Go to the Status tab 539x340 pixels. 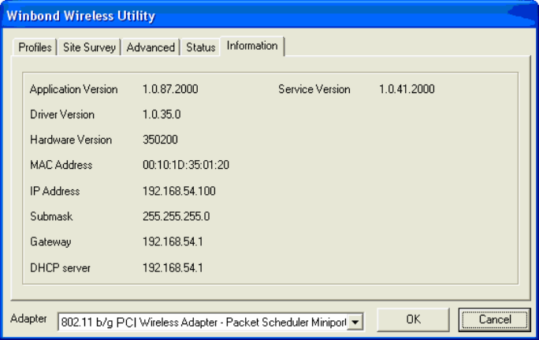(200, 47)
